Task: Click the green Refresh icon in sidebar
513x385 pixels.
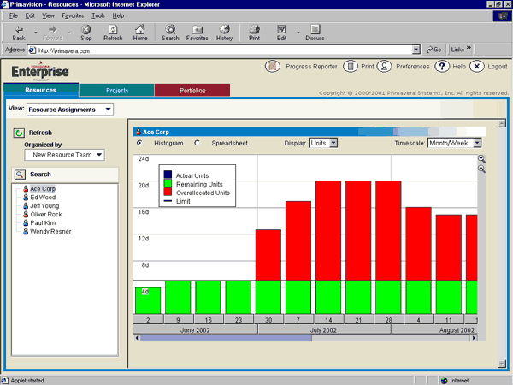Action: click(19, 133)
